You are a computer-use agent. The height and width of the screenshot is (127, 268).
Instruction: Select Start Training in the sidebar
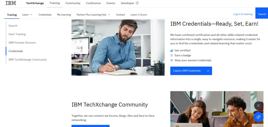pyautogui.click(x=17, y=34)
